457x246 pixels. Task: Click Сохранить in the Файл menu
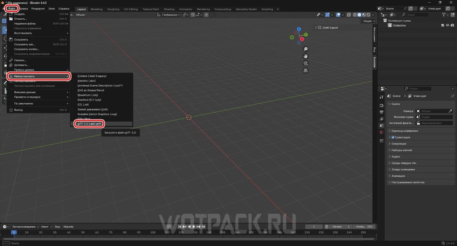pos(38,39)
